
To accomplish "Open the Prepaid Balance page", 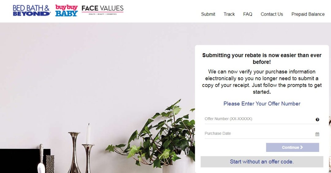I will pos(308,14).
